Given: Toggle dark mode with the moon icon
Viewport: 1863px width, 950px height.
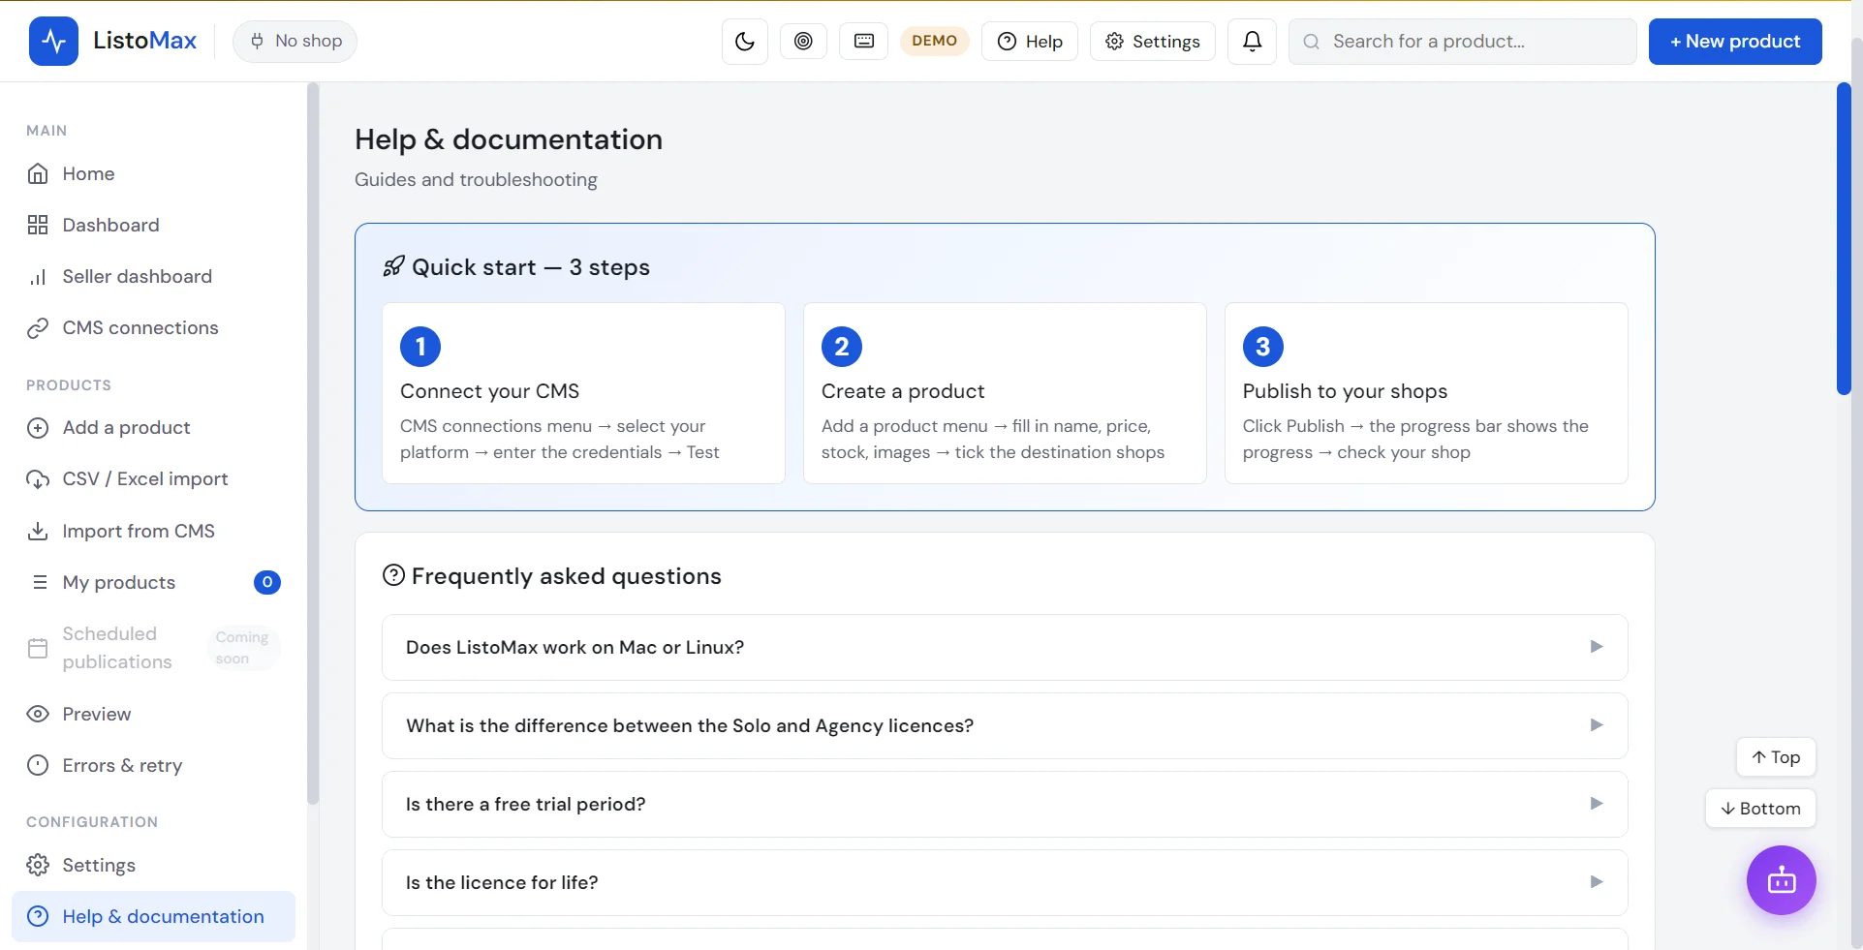Looking at the screenshot, I should click(745, 42).
